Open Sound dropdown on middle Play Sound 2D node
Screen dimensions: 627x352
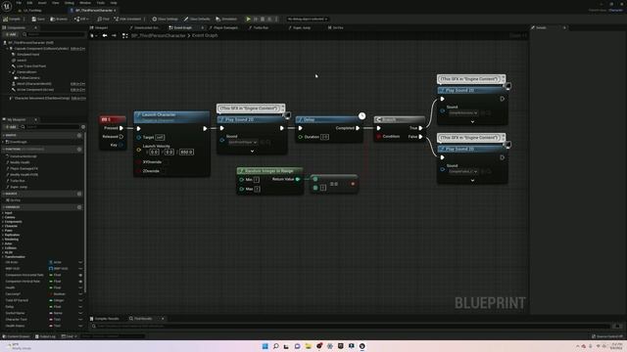click(x=243, y=142)
